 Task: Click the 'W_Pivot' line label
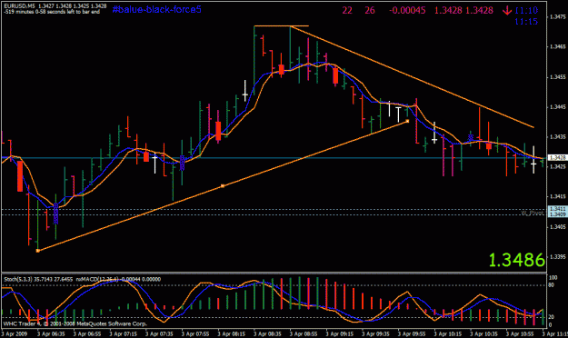(x=533, y=213)
